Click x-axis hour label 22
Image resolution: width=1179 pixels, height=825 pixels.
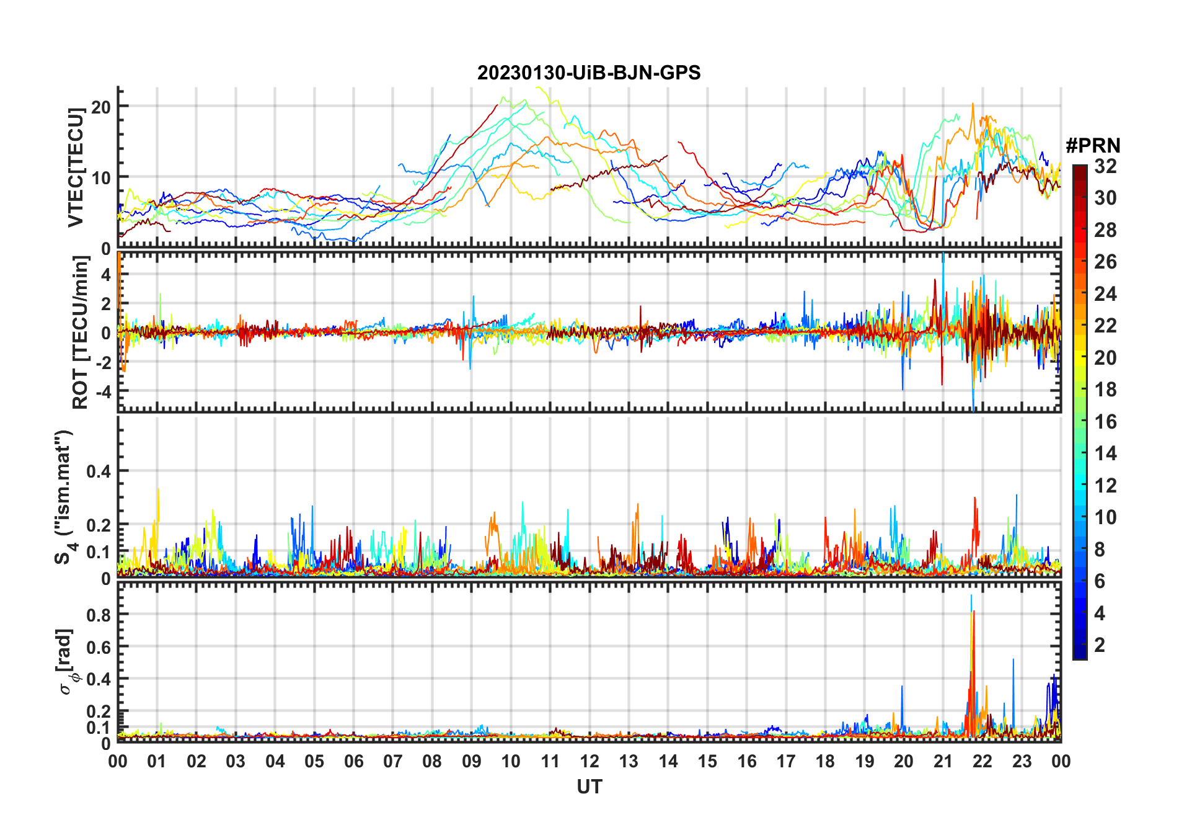click(x=982, y=761)
